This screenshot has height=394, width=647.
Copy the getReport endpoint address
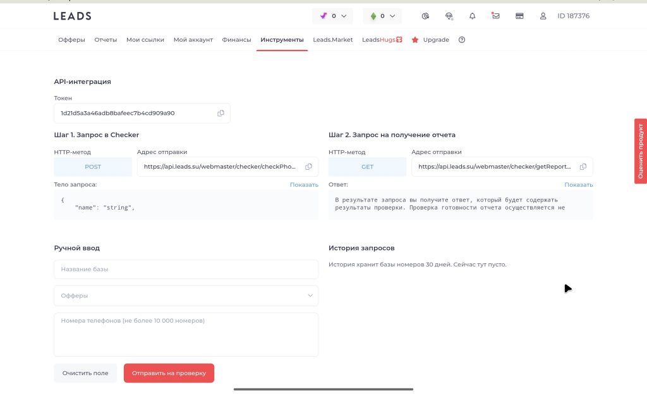(x=583, y=167)
